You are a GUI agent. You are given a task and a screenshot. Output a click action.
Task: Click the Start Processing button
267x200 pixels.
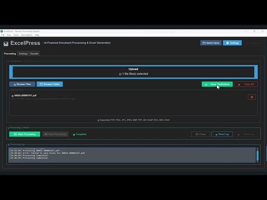coord(25,134)
